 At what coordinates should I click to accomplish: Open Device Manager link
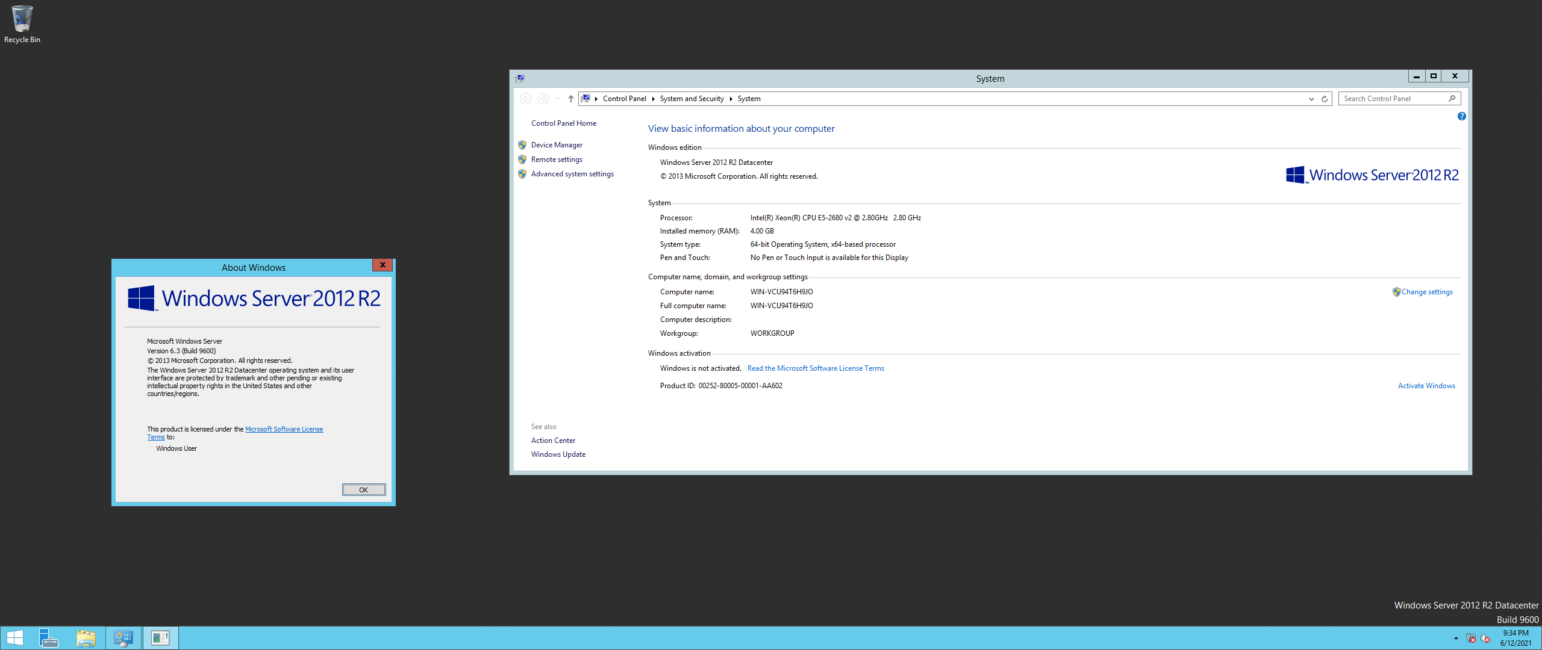[557, 145]
